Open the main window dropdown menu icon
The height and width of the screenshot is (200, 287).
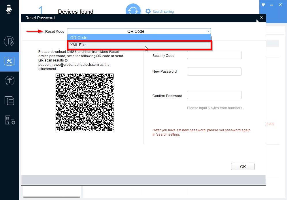click(x=263, y=5)
